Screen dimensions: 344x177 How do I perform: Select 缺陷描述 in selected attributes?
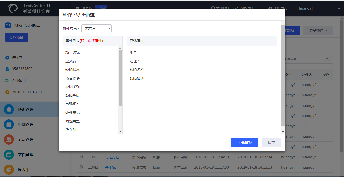click(137, 78)
